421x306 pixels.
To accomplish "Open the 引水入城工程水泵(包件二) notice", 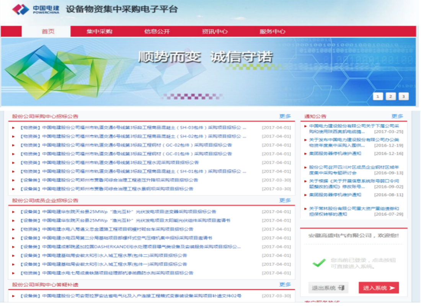I will tap(104, 256).
